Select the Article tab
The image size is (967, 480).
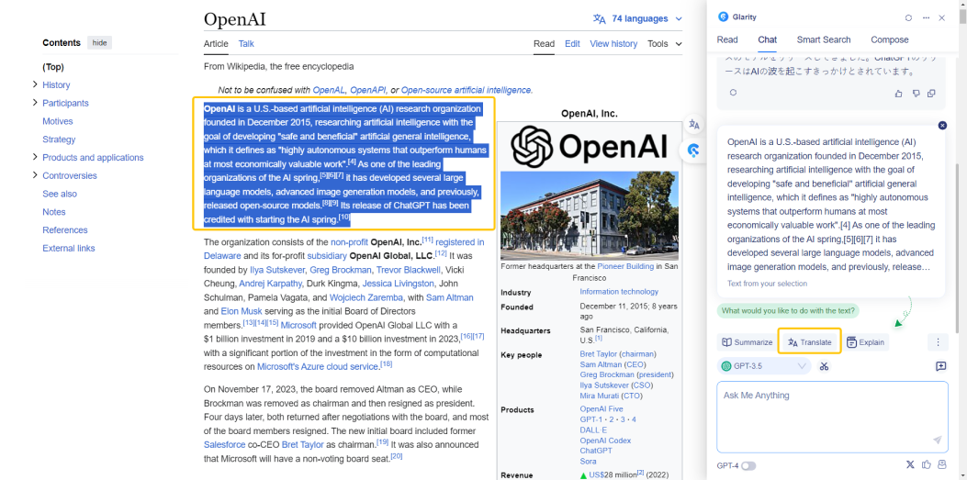coord(216,44)
